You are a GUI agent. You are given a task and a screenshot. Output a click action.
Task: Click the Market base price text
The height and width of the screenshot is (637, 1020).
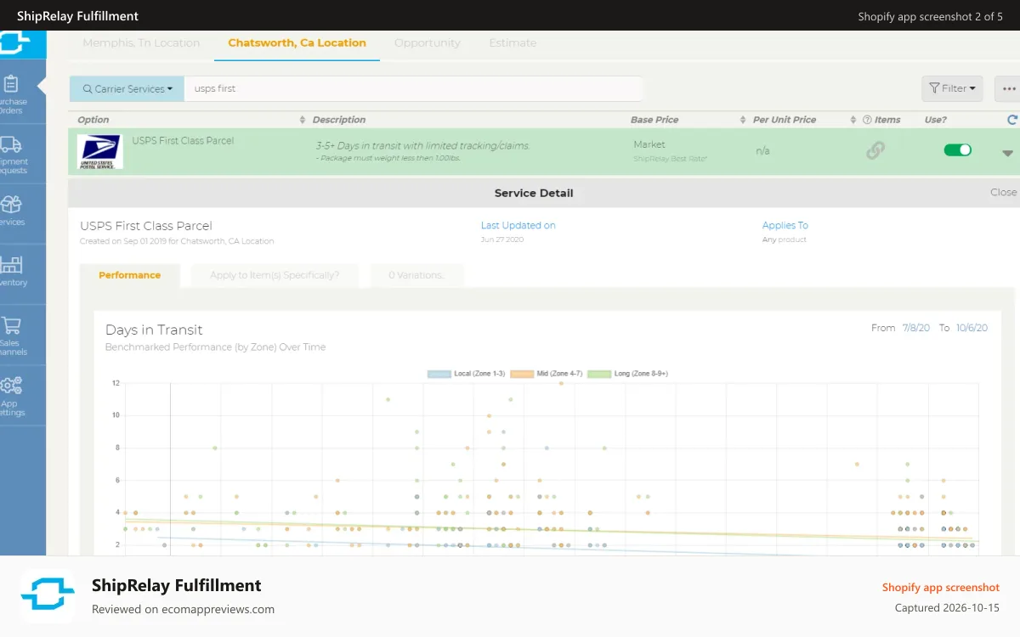pyautogui.click(x=649, y=144)
